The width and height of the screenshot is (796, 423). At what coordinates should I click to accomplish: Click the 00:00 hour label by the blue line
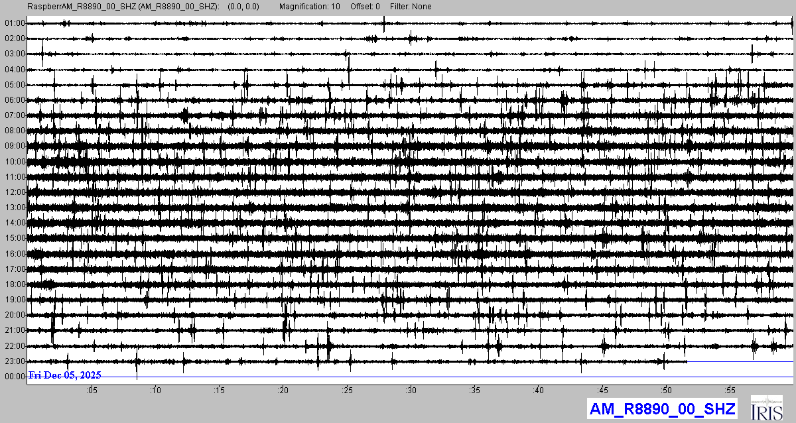click(14, 377)
